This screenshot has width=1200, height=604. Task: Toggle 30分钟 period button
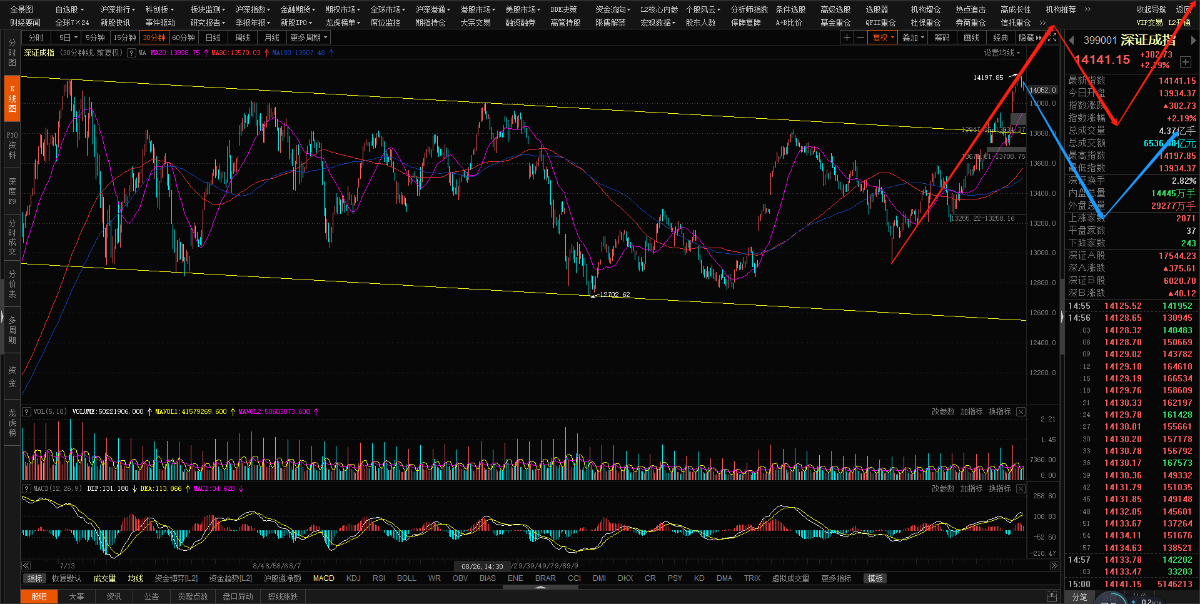(x=154, y=38)
